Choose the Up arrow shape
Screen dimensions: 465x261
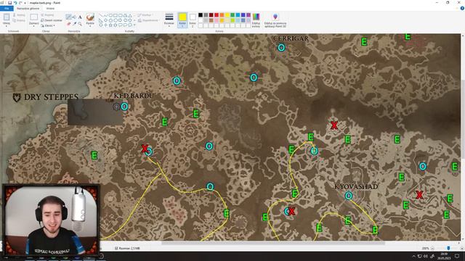130,20
